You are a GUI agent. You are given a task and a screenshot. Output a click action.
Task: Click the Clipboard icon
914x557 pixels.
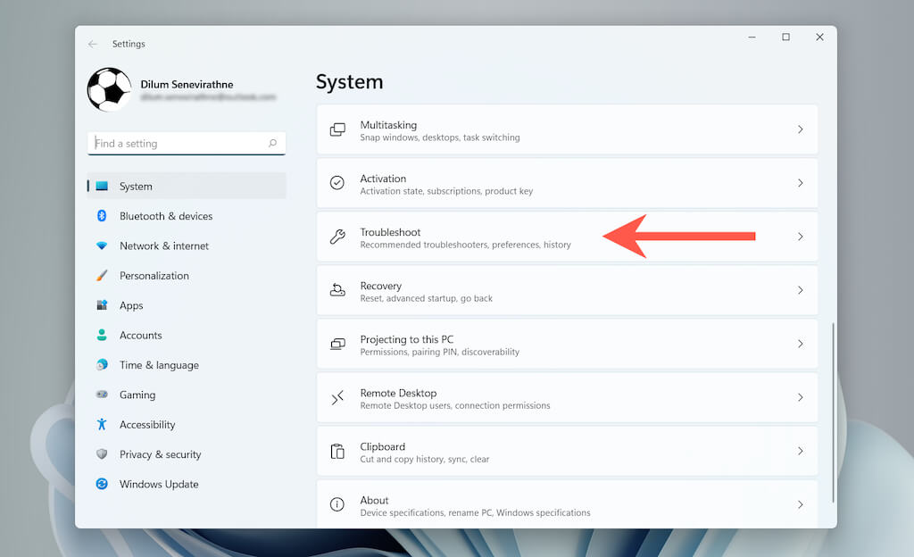pyautogui.click(x=337, y=452)
